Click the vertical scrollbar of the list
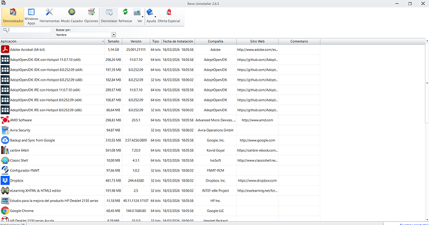The image size is (429, 225). [427, 83]
